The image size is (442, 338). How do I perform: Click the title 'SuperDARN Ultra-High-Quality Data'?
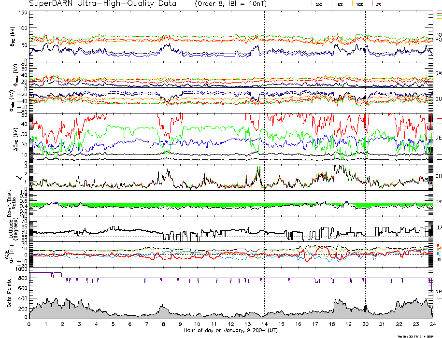pos(102,3)
